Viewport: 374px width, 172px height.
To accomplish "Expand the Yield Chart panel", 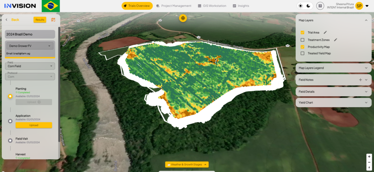I will tap(366, 102).
